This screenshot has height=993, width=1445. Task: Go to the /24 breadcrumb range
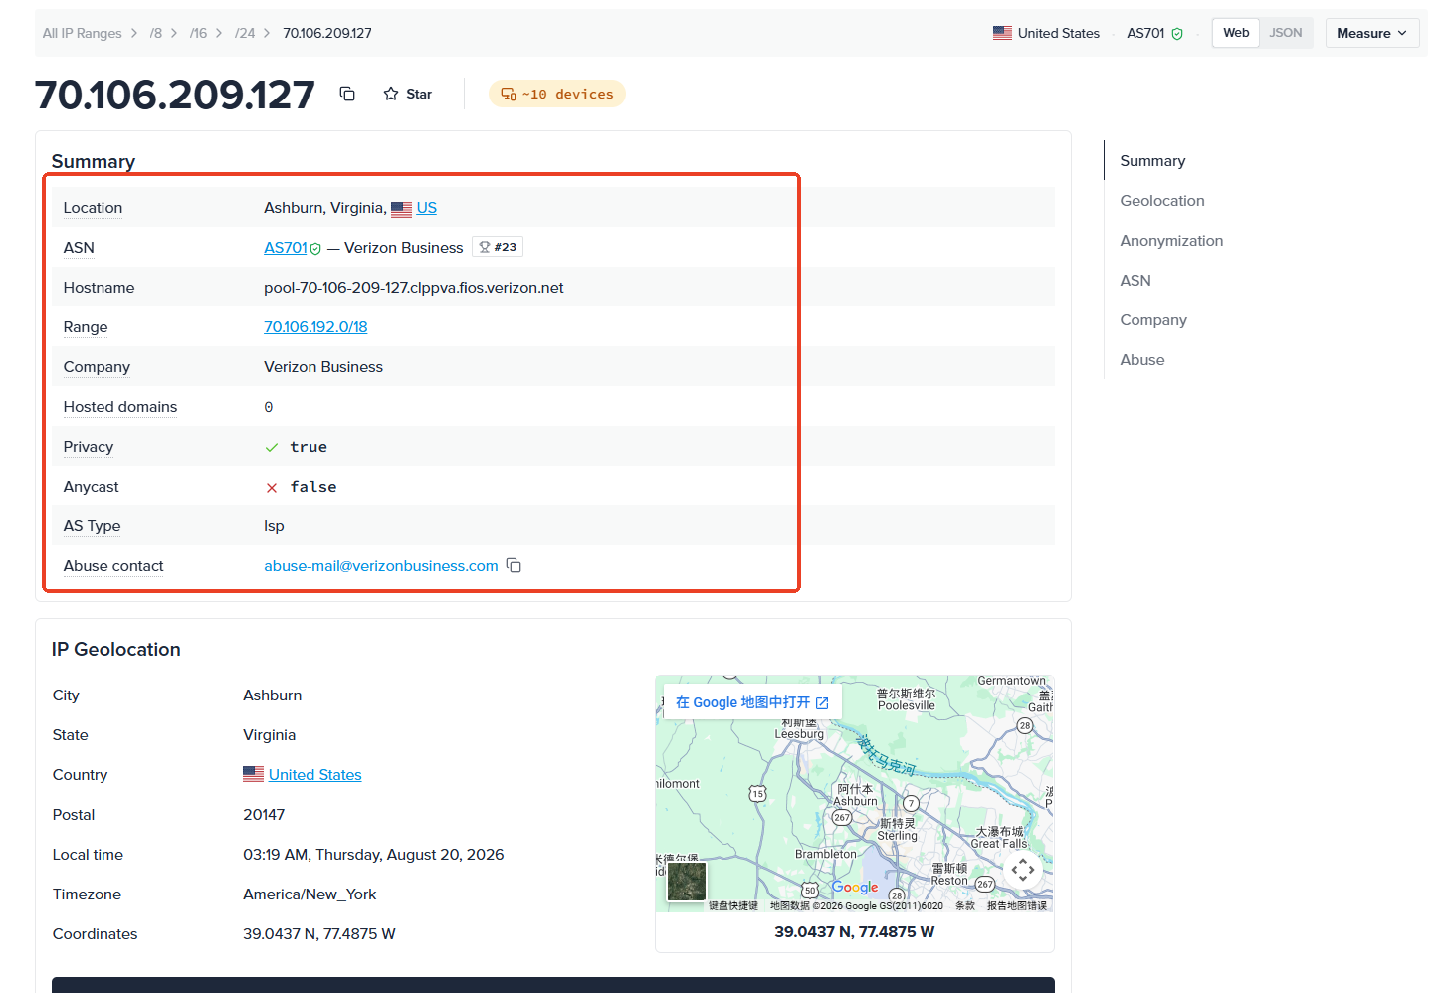tap(245, 33)
